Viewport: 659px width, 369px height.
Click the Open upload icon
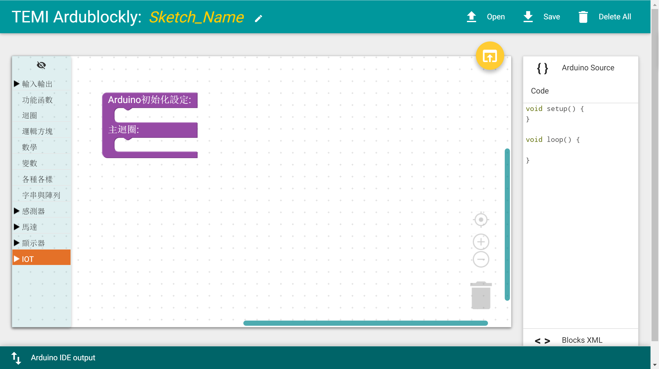click(x=471, y=17)
